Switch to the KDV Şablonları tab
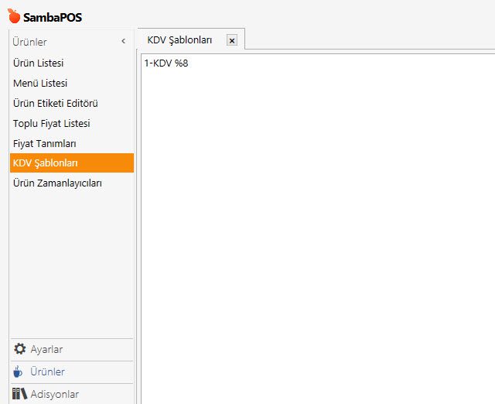The height and width of the screenshot is (404, 495). [179, 39]
